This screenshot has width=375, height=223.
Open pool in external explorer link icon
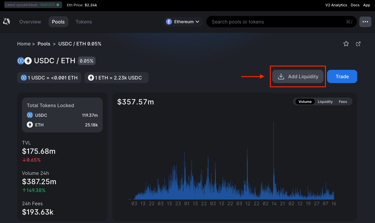tap(358, 44)
